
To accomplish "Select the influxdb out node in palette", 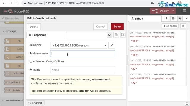I will (x=14, y=82).
